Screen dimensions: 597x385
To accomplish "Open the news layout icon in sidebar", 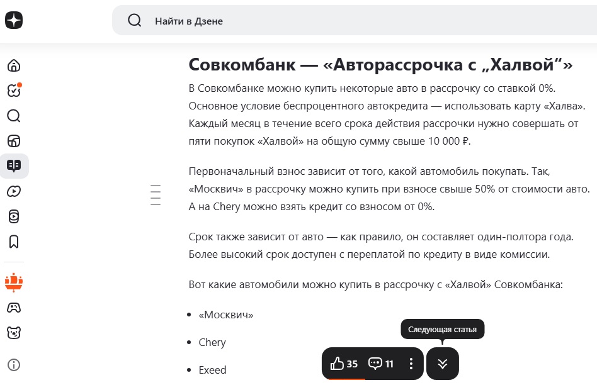I will pyautogui.click(x=14, y=141).
